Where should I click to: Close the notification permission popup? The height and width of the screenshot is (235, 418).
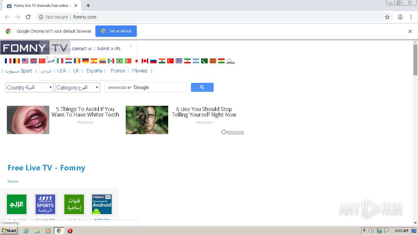[131, 46]
